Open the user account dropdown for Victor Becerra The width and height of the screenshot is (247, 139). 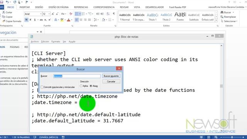tap(245, 7)
